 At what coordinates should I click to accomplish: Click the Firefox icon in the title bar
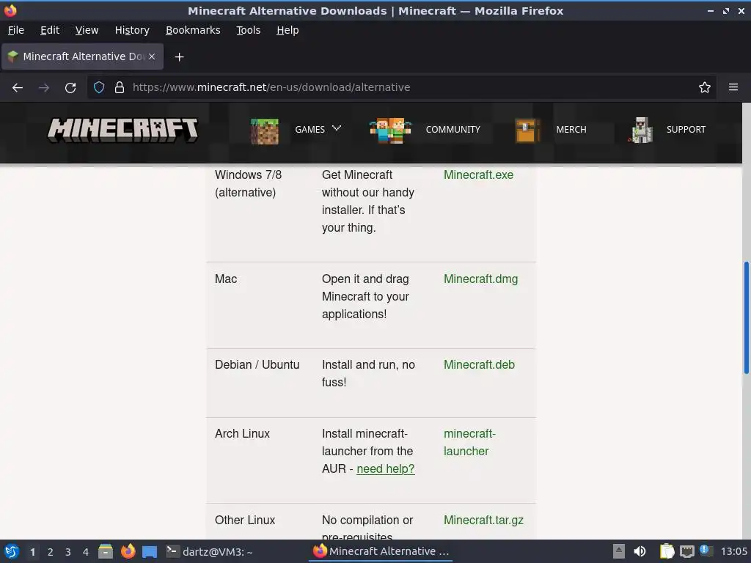click(10, 10)
